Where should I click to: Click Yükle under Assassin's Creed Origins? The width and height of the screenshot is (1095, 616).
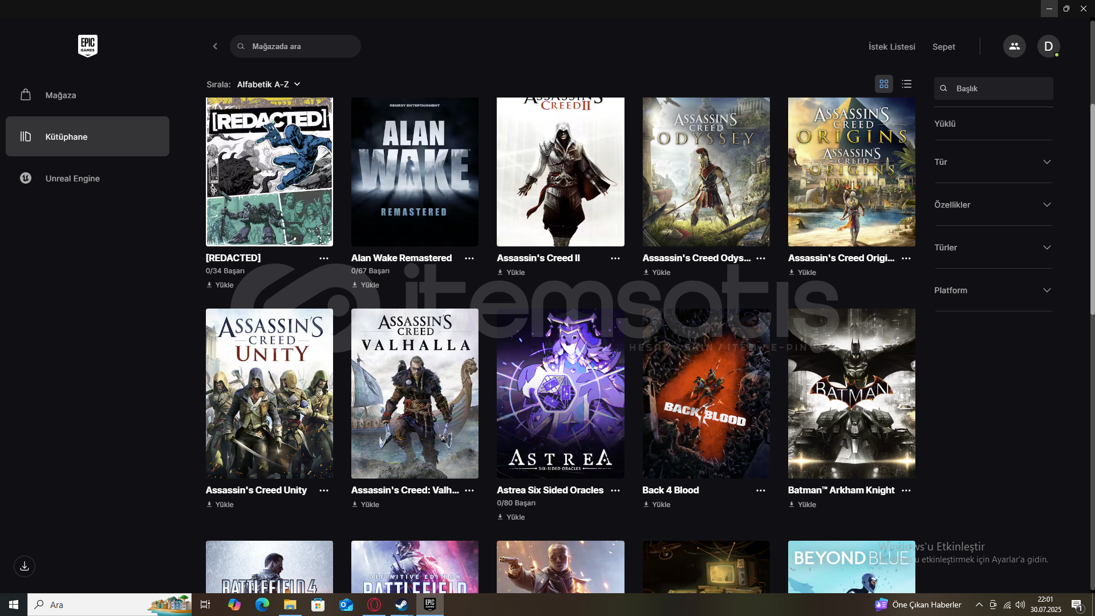coord(802,272)
